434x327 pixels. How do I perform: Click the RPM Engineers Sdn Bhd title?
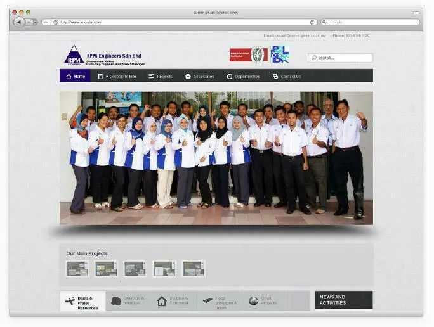pos(114,56)
